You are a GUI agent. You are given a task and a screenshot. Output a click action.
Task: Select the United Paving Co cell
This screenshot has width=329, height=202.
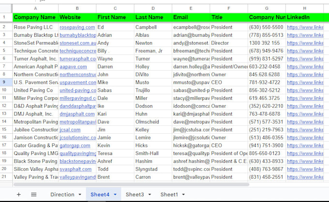pos(35,90)
